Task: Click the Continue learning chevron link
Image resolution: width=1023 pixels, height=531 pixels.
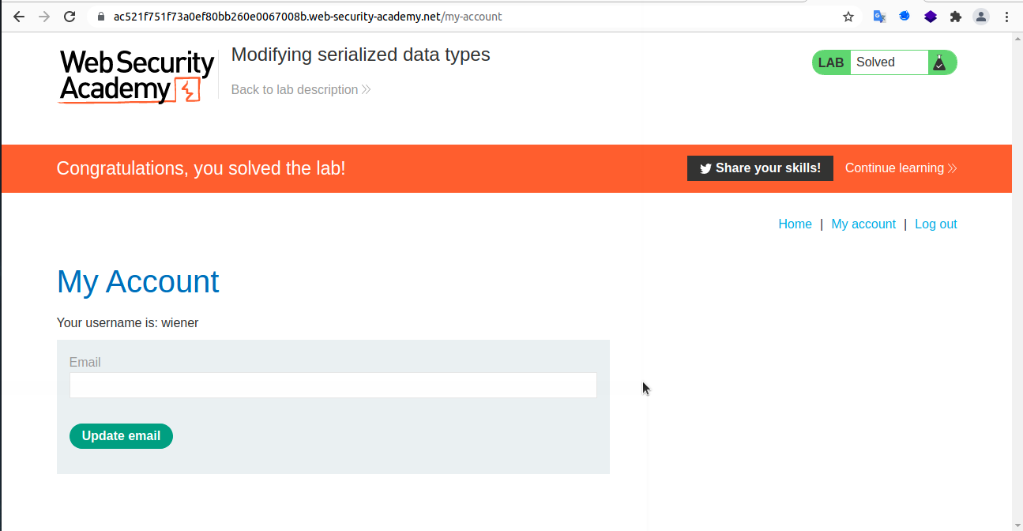Action: 953,168
